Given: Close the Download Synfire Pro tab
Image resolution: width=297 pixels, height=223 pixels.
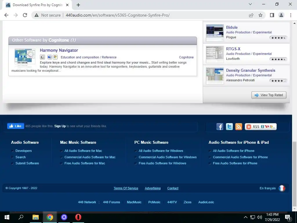Looking at the screenshot, I should 67,5.
